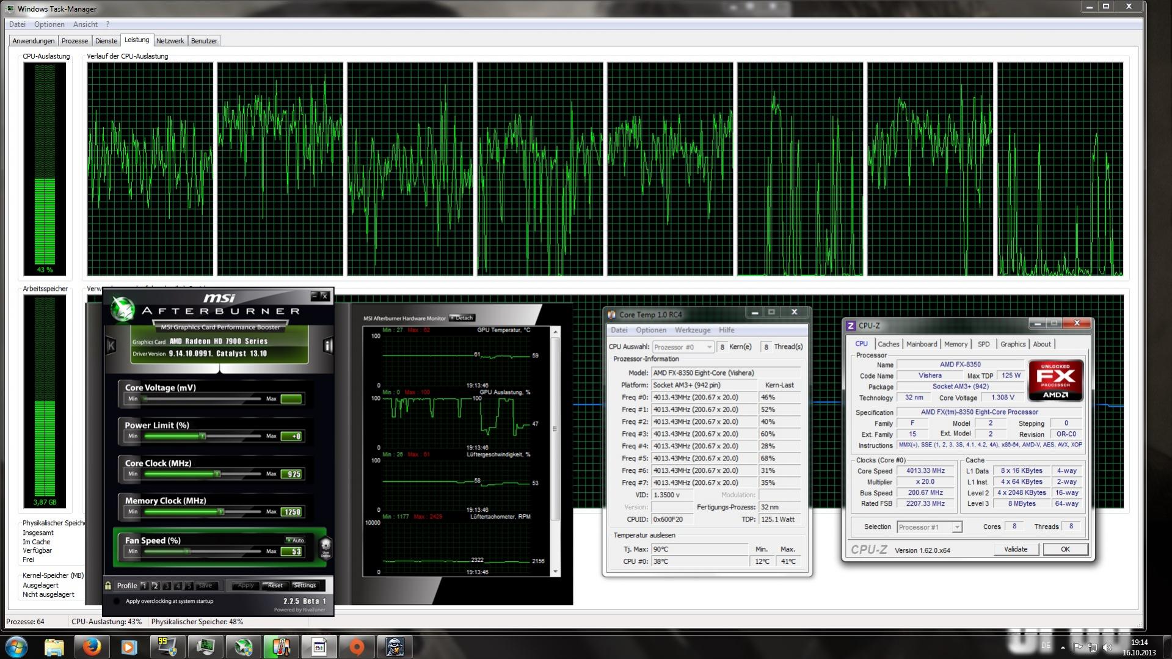This screenshot has width=1172, height=659.
Task: Click the system clock showing 19:14
Action: (1139, 643)
